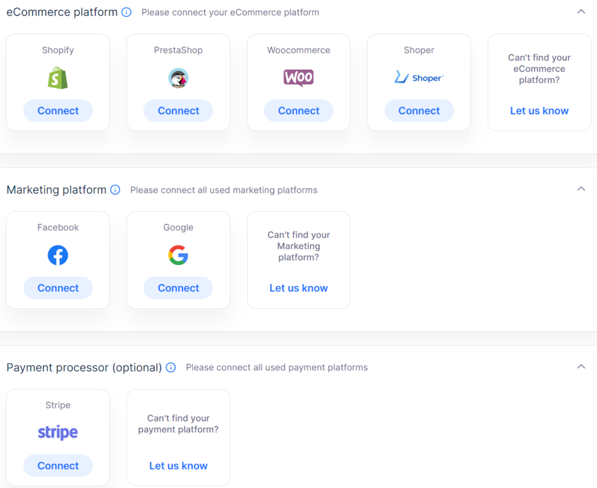
Task: Open info icon beside Payment processor
Action: pyautogui.click(x=171, y=367)
